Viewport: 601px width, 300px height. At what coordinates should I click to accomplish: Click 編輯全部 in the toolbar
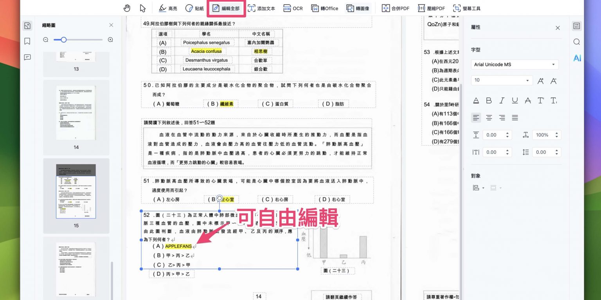point(226,8)
